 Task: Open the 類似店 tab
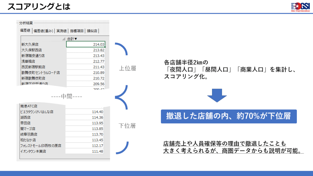tap(92, 31)
